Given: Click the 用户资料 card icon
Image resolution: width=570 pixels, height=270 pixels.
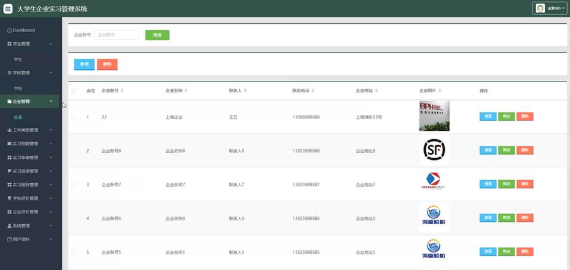Looking at the screenshot, I should click(x=10, y=240).
